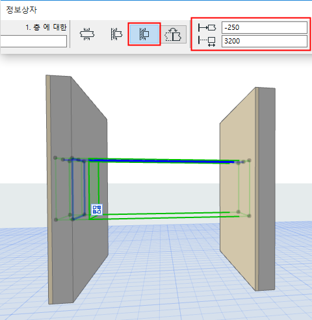Click the opening depth icon beside 3200
This screenshot has width=312, height=320.
207,41
